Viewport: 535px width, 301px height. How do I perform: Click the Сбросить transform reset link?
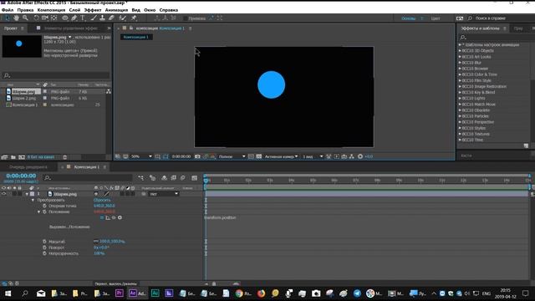click(x=102, y=200)
